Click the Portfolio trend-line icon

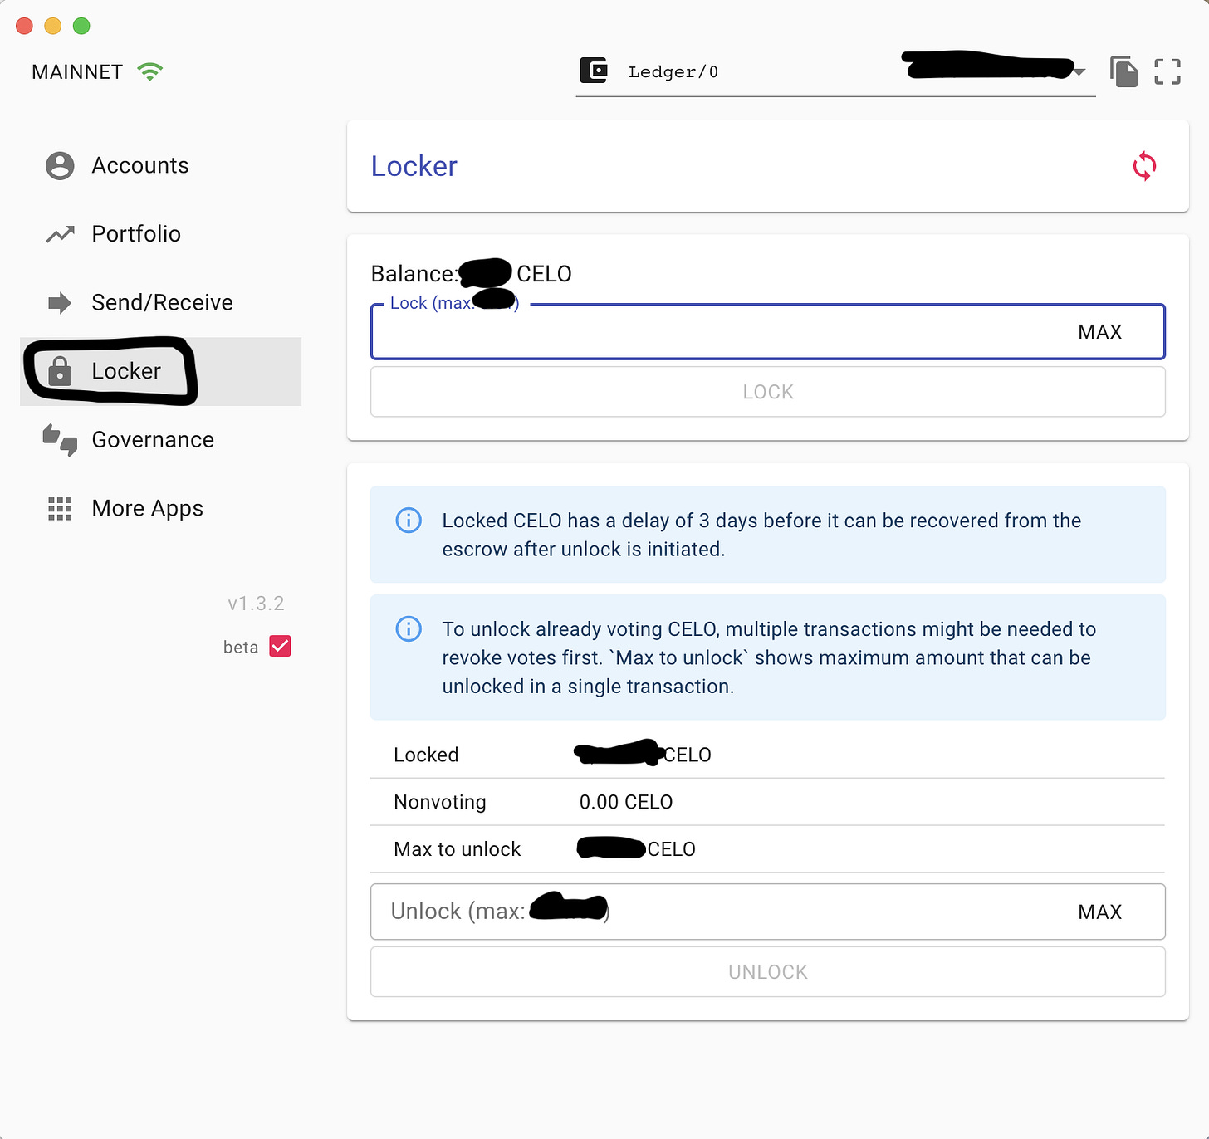point(60,235)
